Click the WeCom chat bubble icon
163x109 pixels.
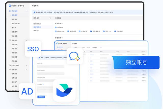(x=75, y=56)
